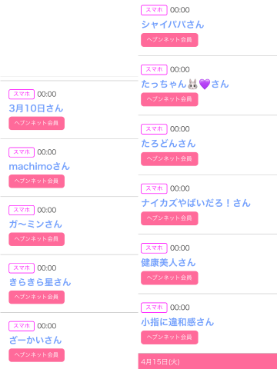Image resolution: width=277 pixels, height=369 pixels.
Task: Click the スマホ tag above 小指に違和感さん
Action: pos(154,307)
